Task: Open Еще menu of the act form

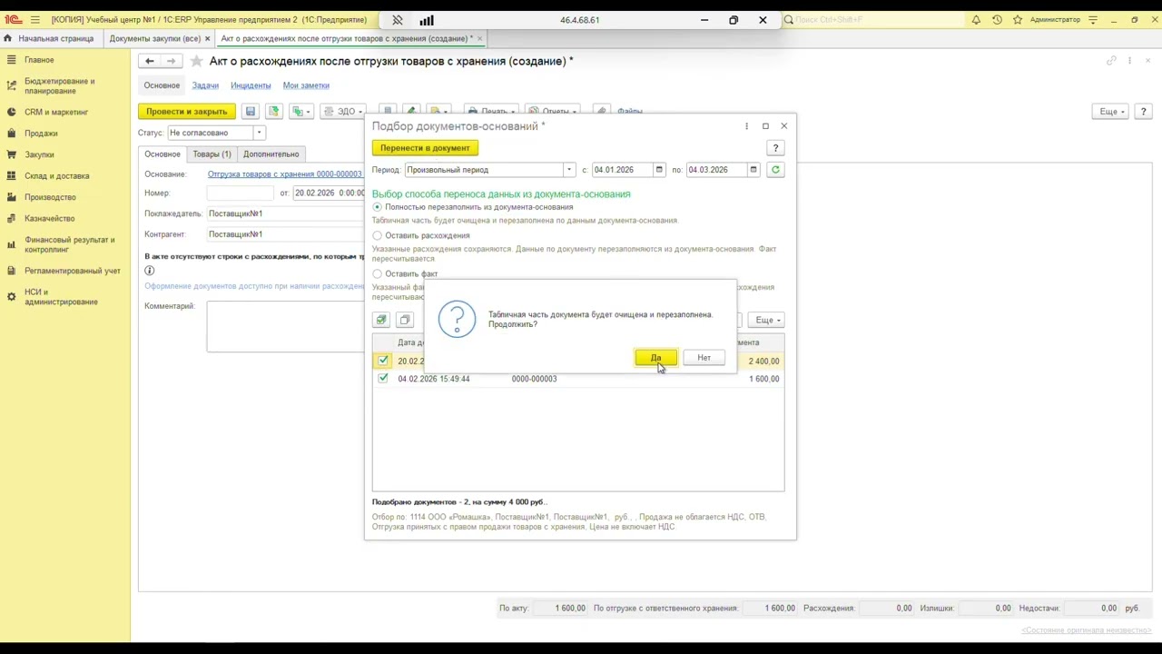Action: pyautogui.click(x=1112, y=111)
